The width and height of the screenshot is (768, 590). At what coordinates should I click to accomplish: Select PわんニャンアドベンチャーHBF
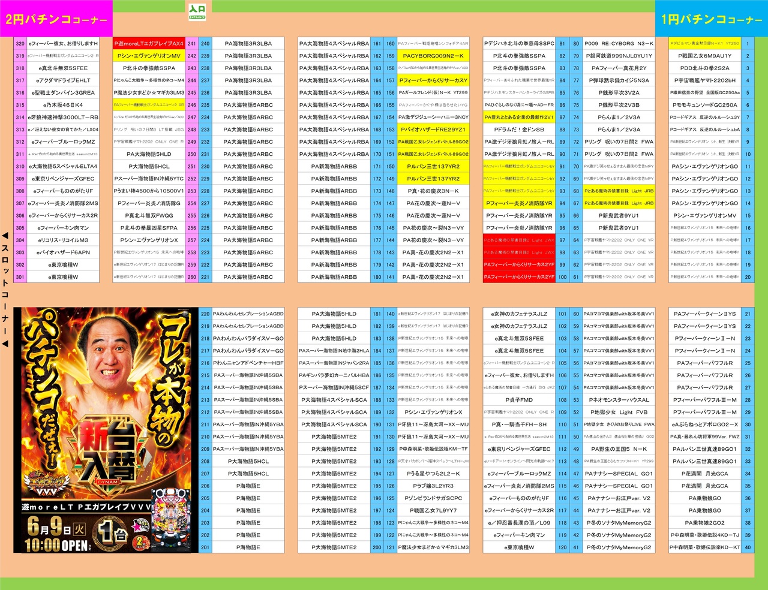pyautogui.click(x=248, y=363)
